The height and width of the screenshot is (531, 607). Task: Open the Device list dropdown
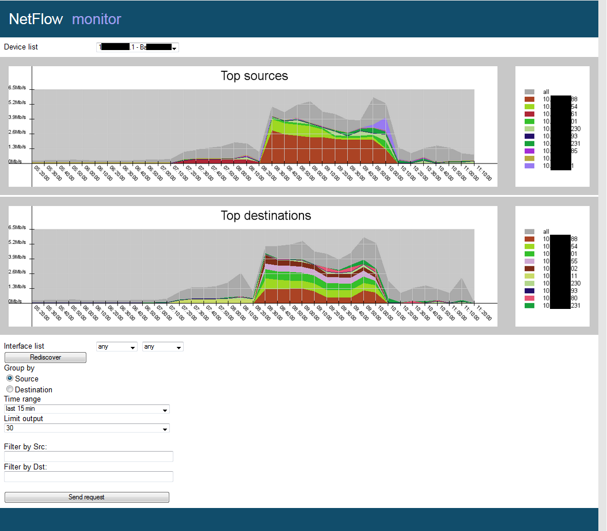(137, 47)
